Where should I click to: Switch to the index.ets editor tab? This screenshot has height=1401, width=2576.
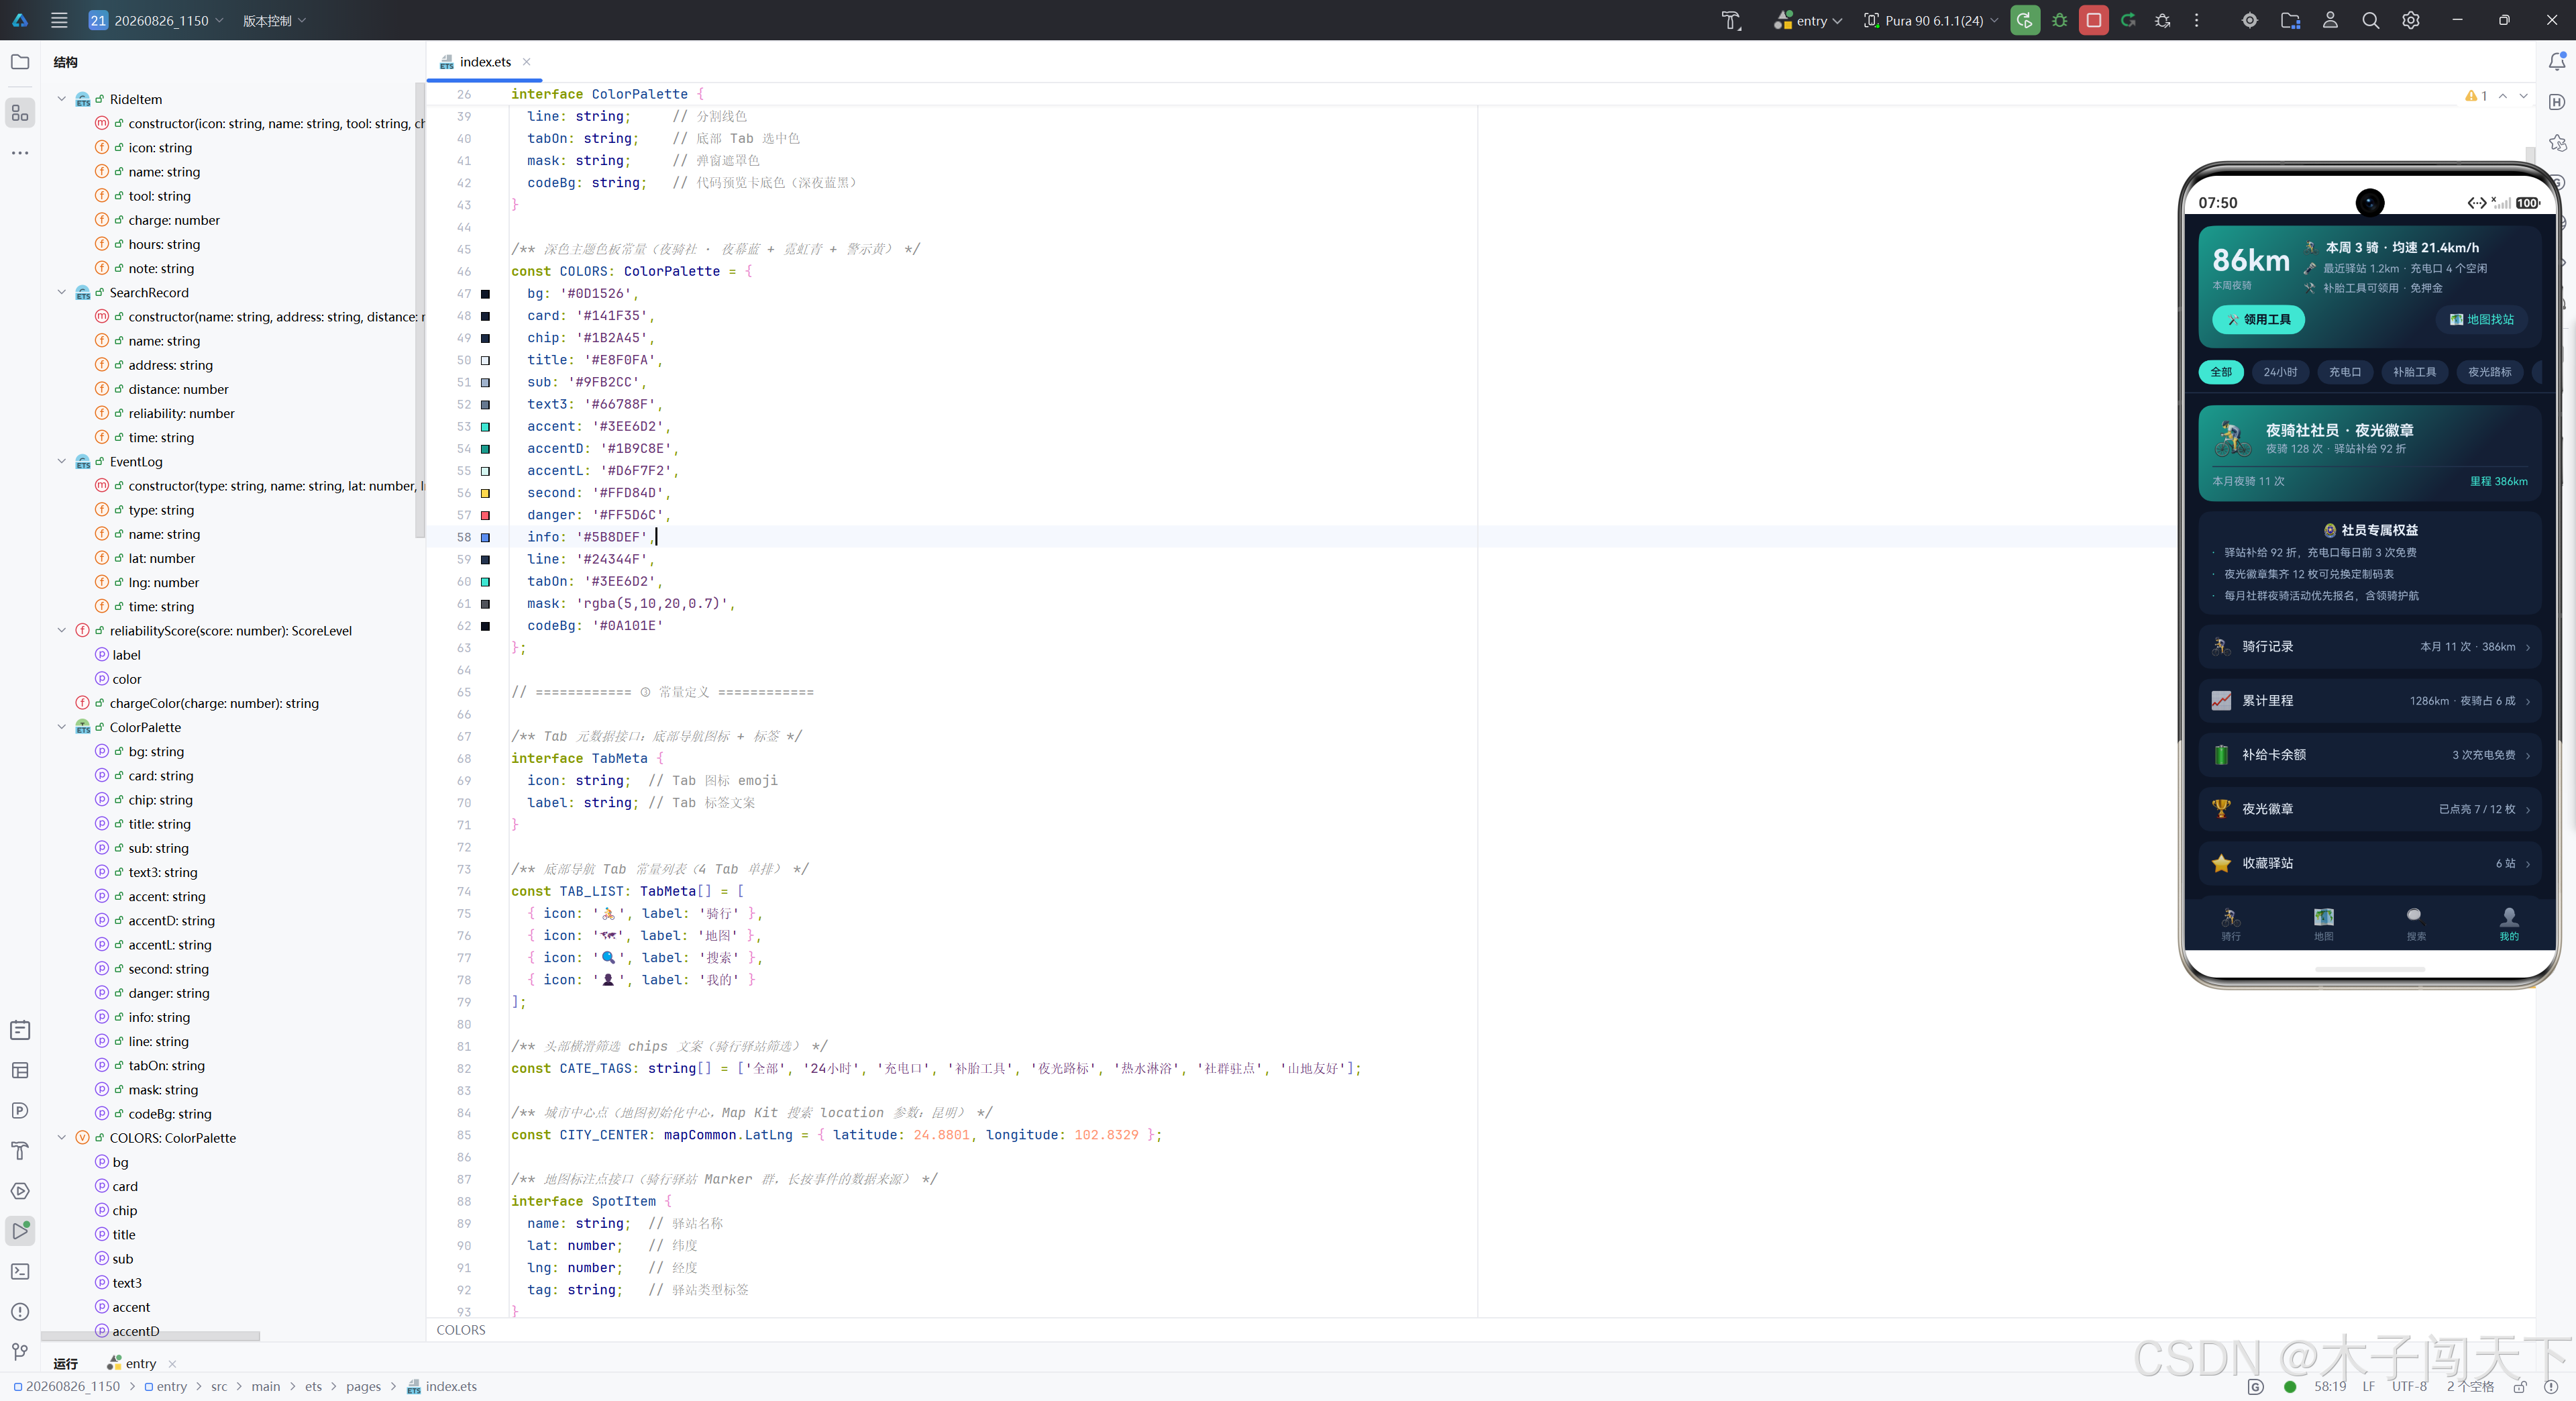pyautogui.click(x=485, y=62)
